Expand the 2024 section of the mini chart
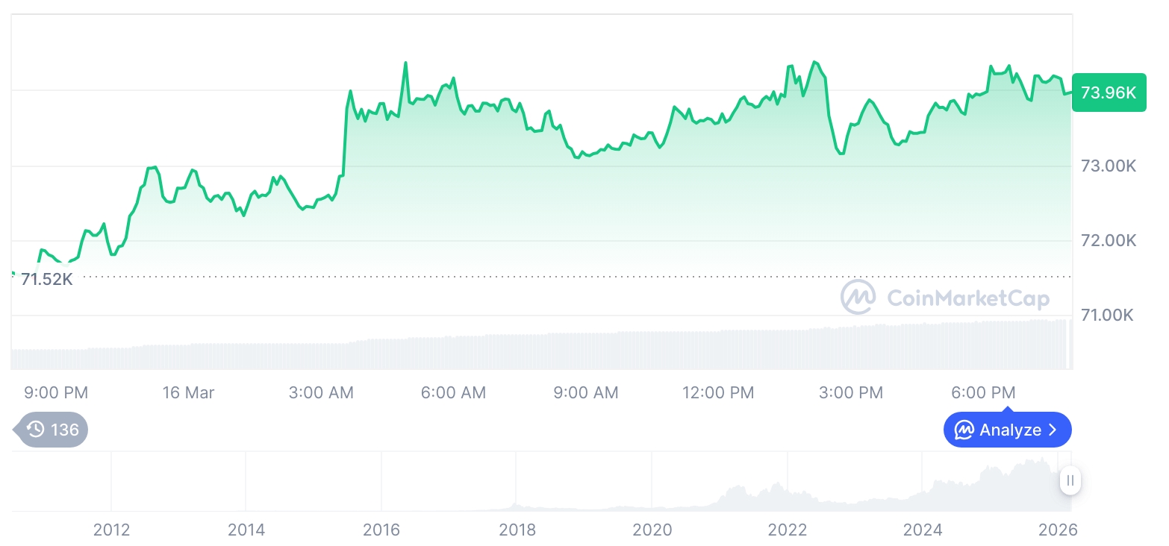The image size is (1169, 546). (923, 481)
